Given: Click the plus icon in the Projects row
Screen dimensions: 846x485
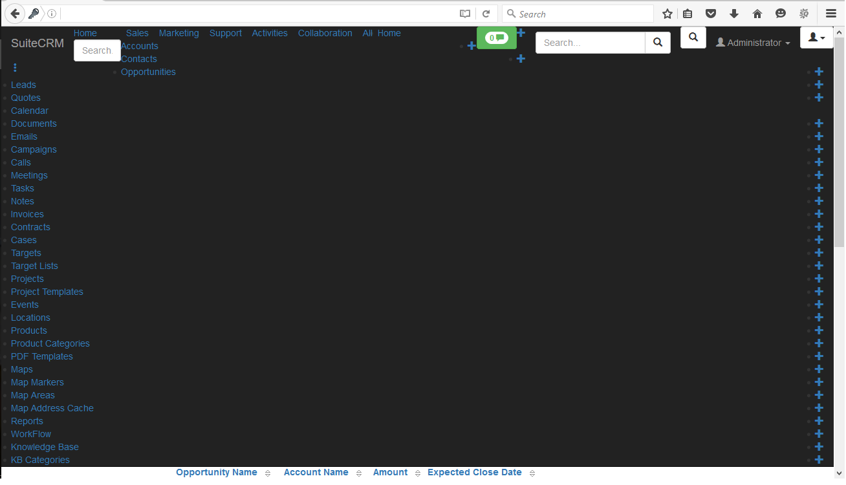Looking at the screenshot, I should [x=819, y=279].
